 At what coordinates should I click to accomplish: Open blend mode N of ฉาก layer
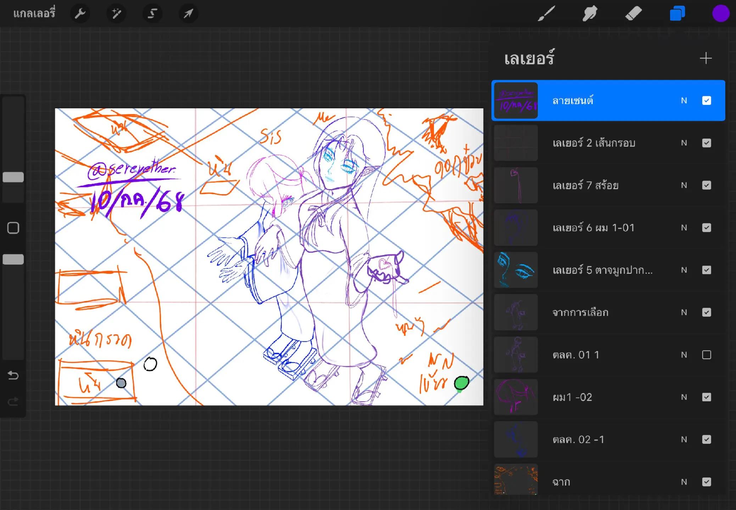684,482
